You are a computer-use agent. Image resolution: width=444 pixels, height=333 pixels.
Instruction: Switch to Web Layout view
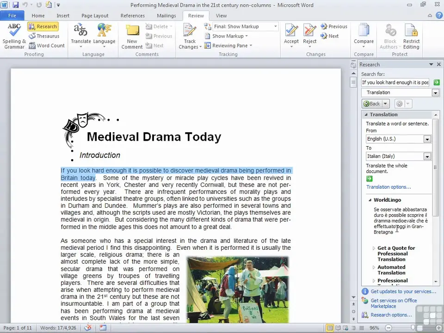pyautogui.click(x=345, y=328)
